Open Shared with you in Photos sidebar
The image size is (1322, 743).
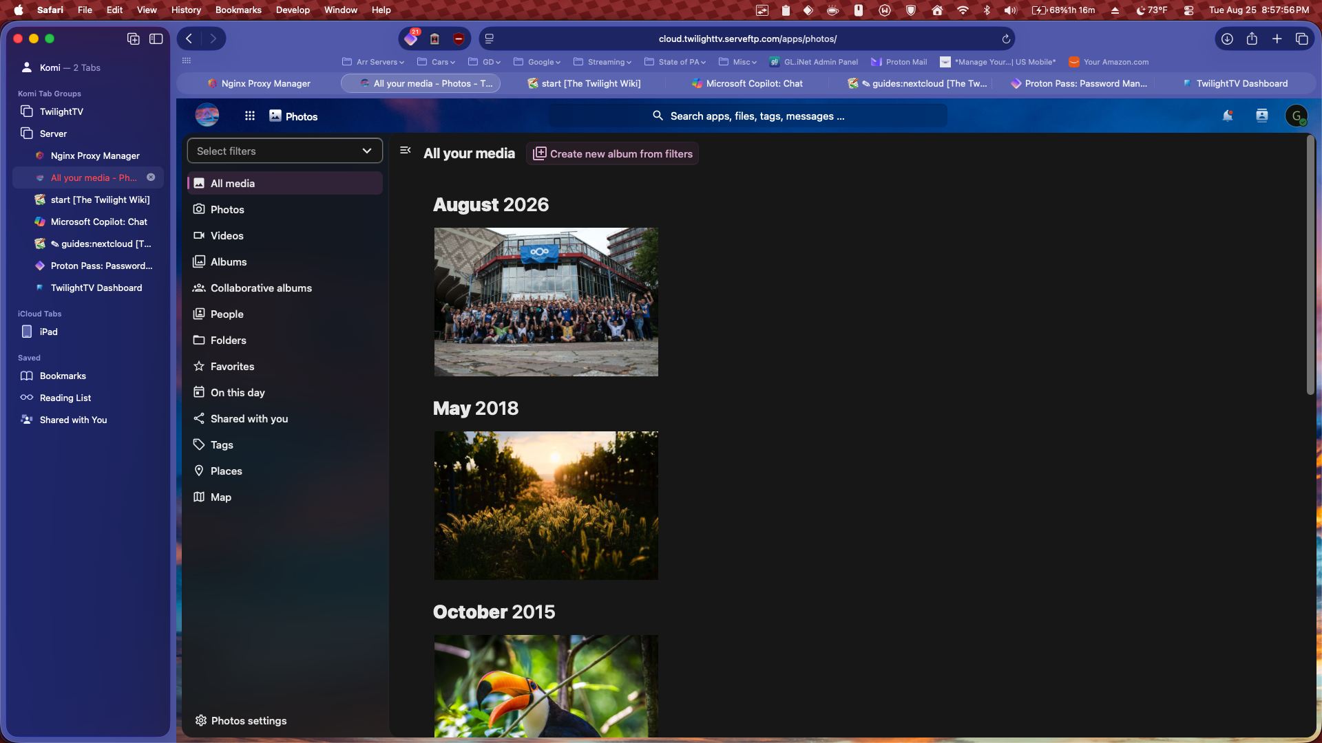(x=285, y=419)
